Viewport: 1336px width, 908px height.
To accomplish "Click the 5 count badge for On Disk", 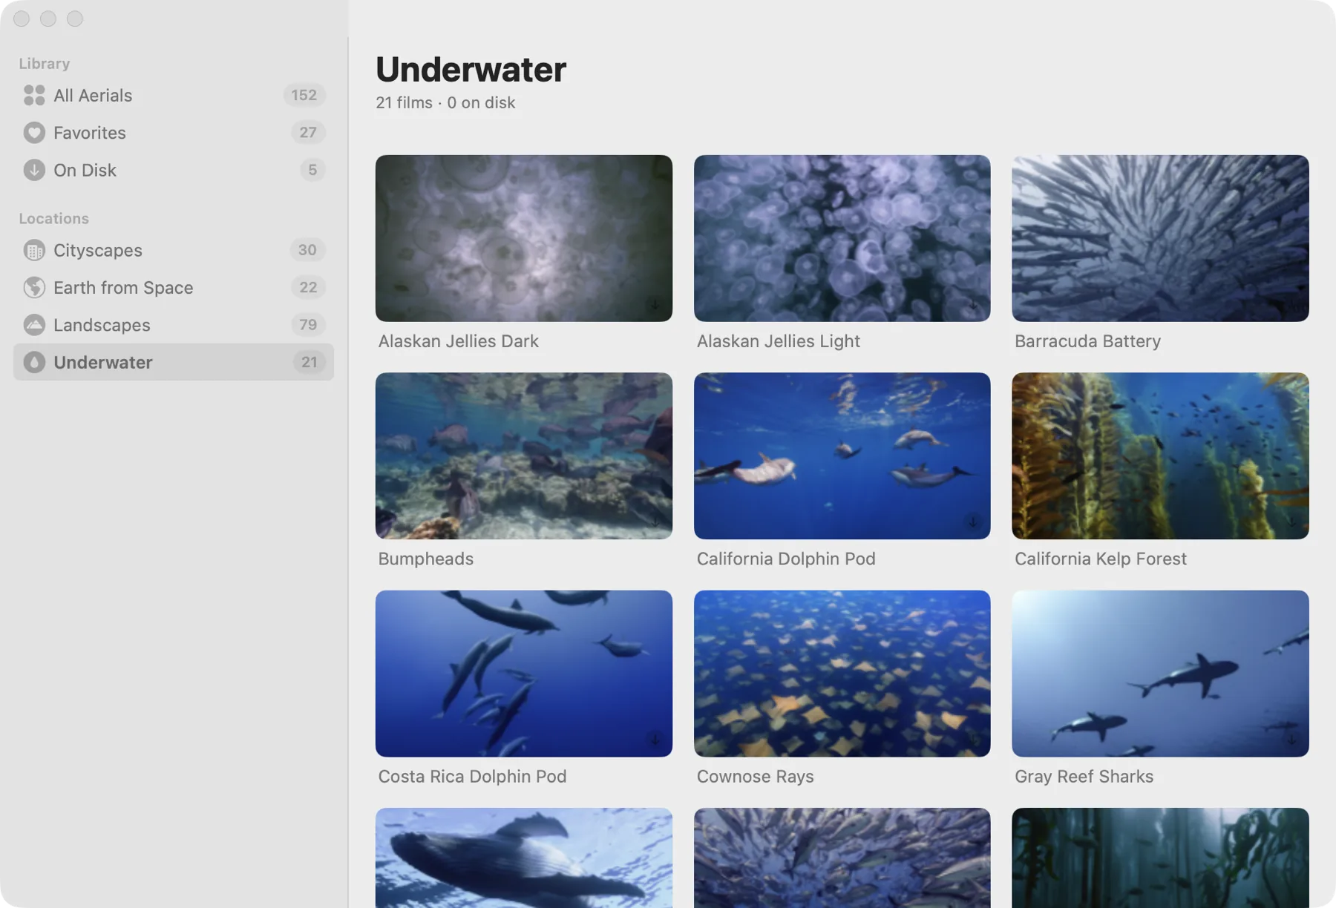I will (x=312, y=170).
